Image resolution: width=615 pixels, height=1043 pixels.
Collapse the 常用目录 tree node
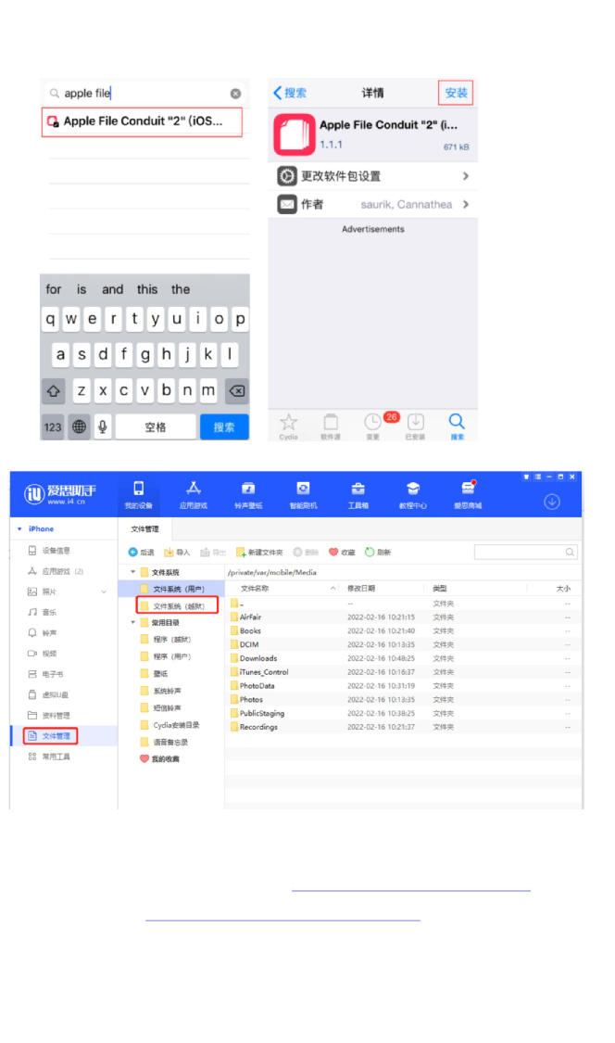click(x=133, y=623)
